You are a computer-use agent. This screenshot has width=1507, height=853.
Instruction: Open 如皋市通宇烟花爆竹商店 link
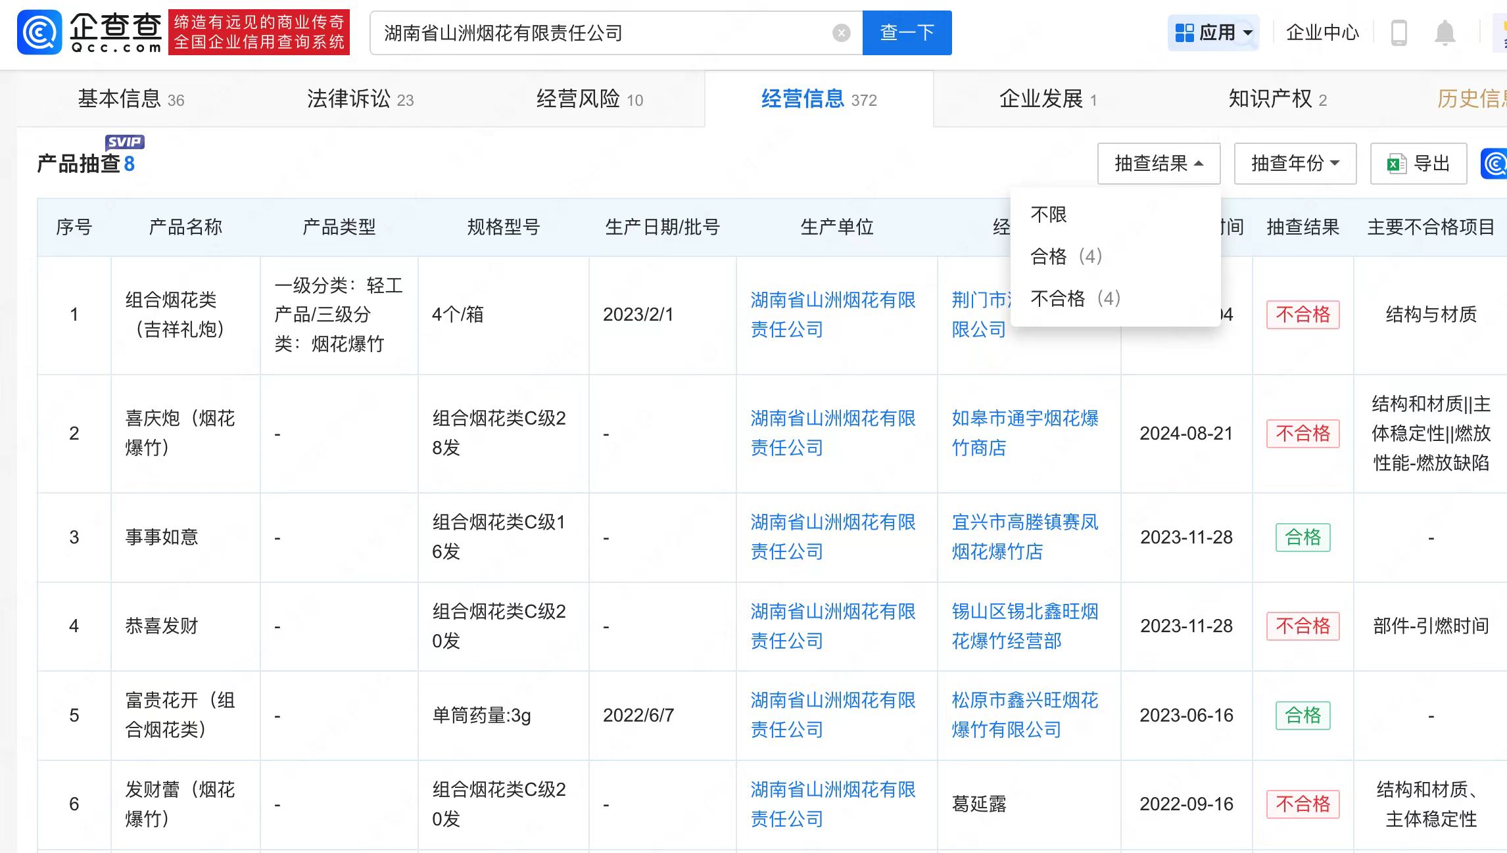point(1025,433)
